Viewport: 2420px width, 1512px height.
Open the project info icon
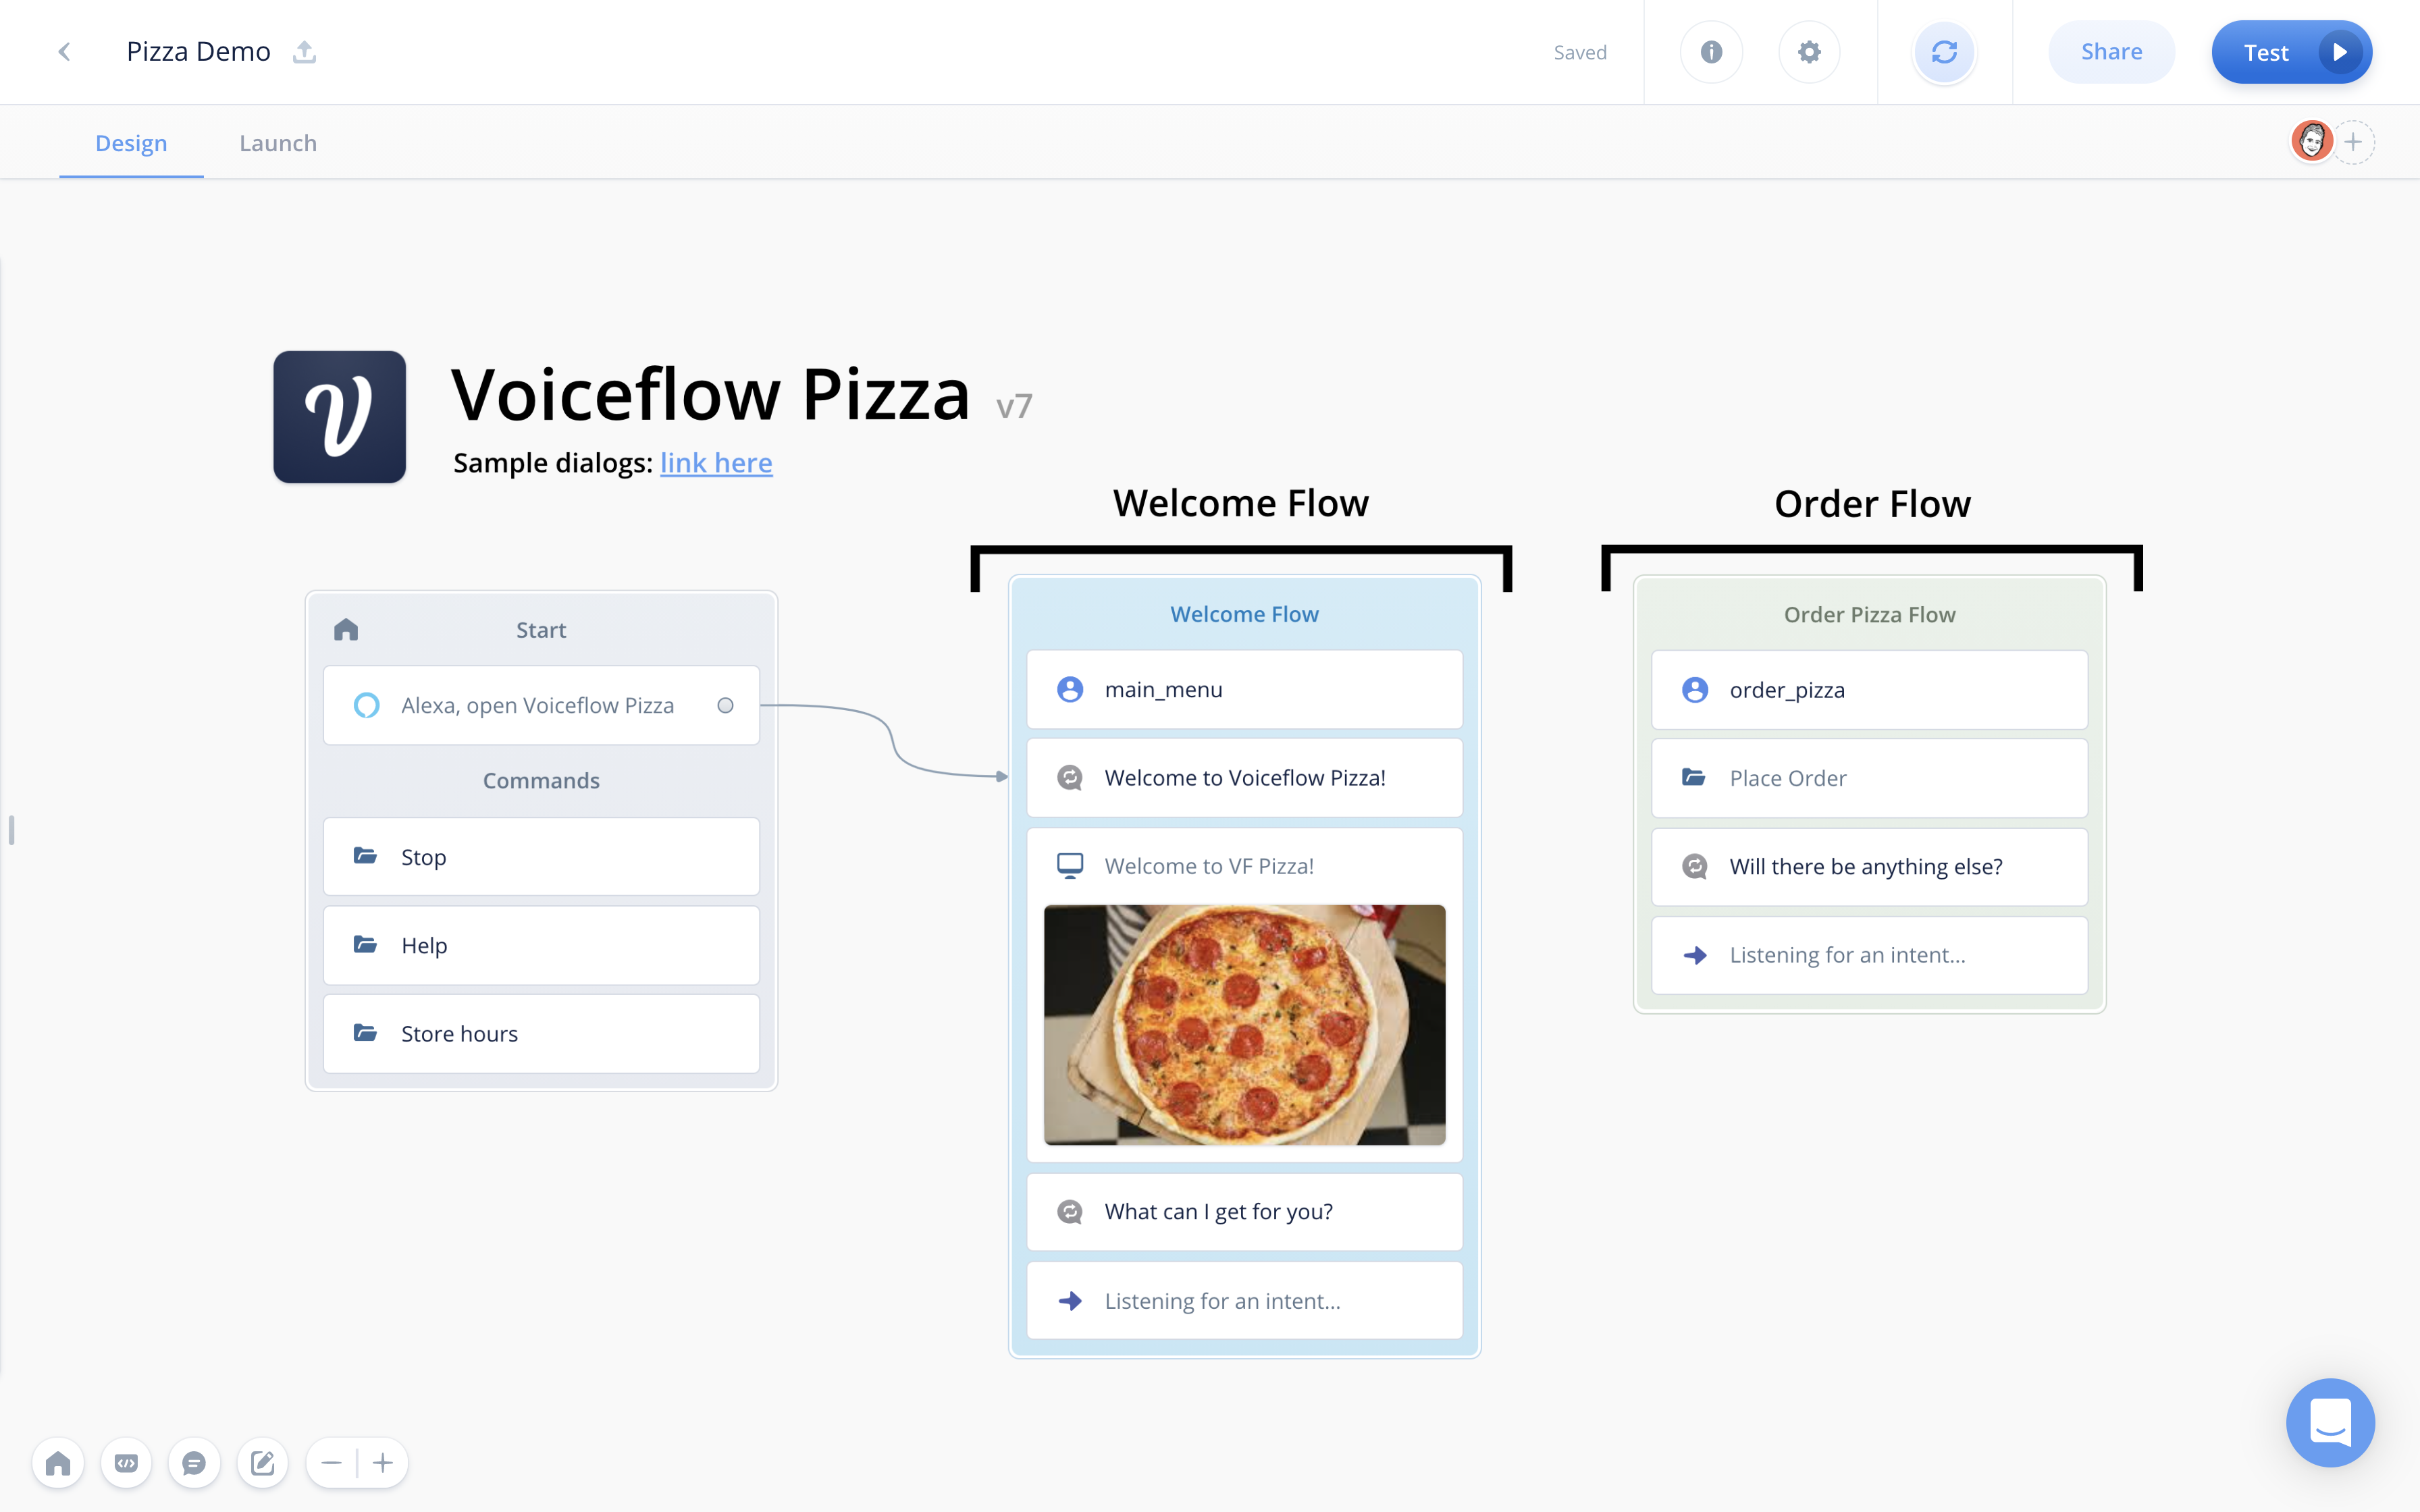point(1711,52)
